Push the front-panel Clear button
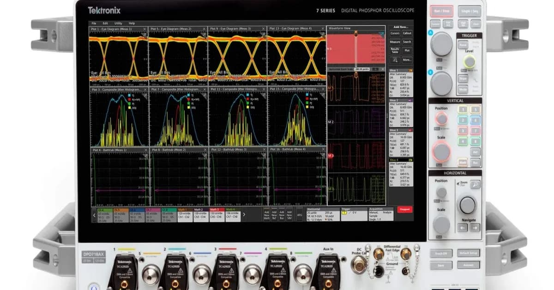The image size is (554, 290). pyautogui.click(x=476, y=24)
